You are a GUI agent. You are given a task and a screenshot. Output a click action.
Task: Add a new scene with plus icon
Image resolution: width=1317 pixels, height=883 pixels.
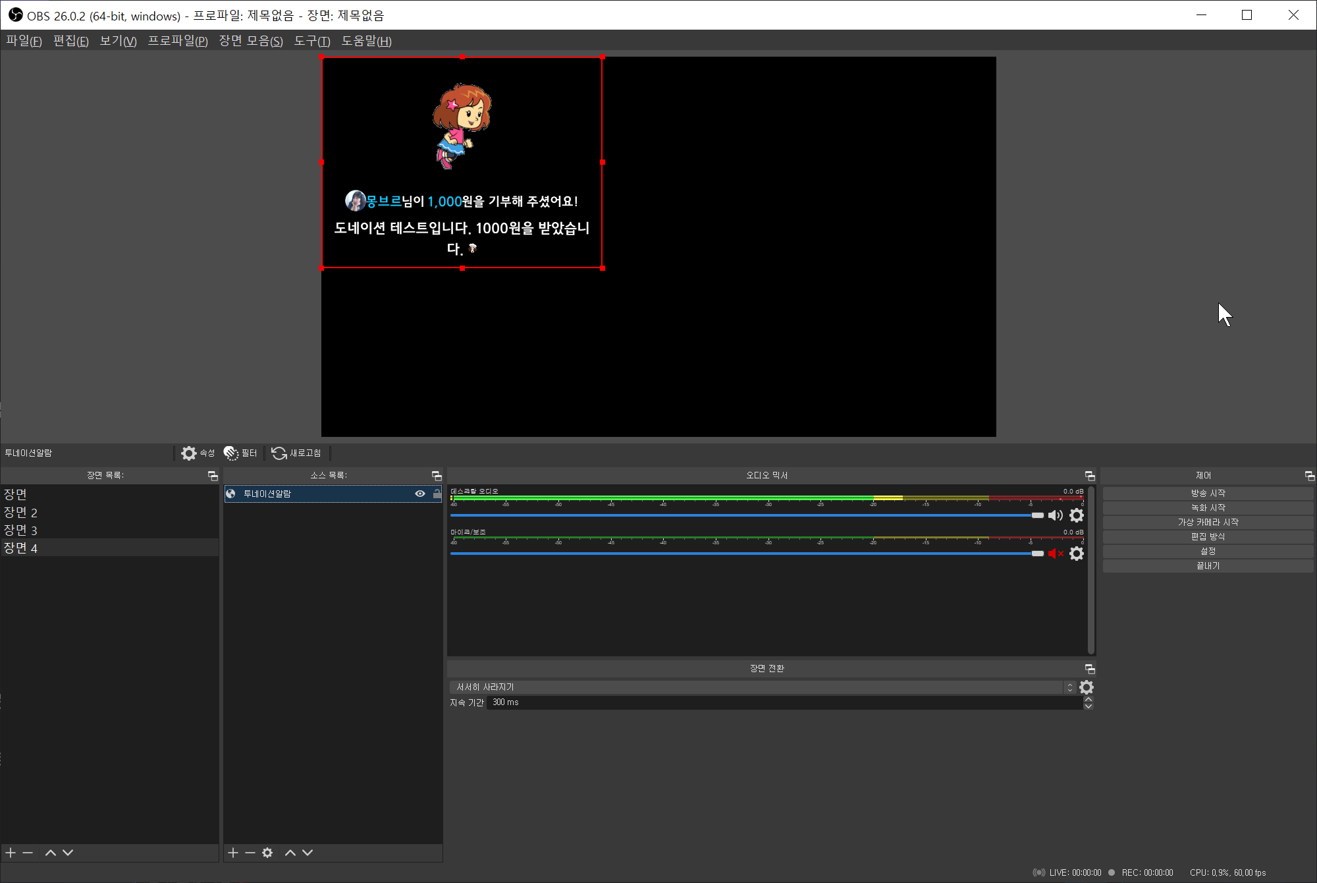(11, 853)
